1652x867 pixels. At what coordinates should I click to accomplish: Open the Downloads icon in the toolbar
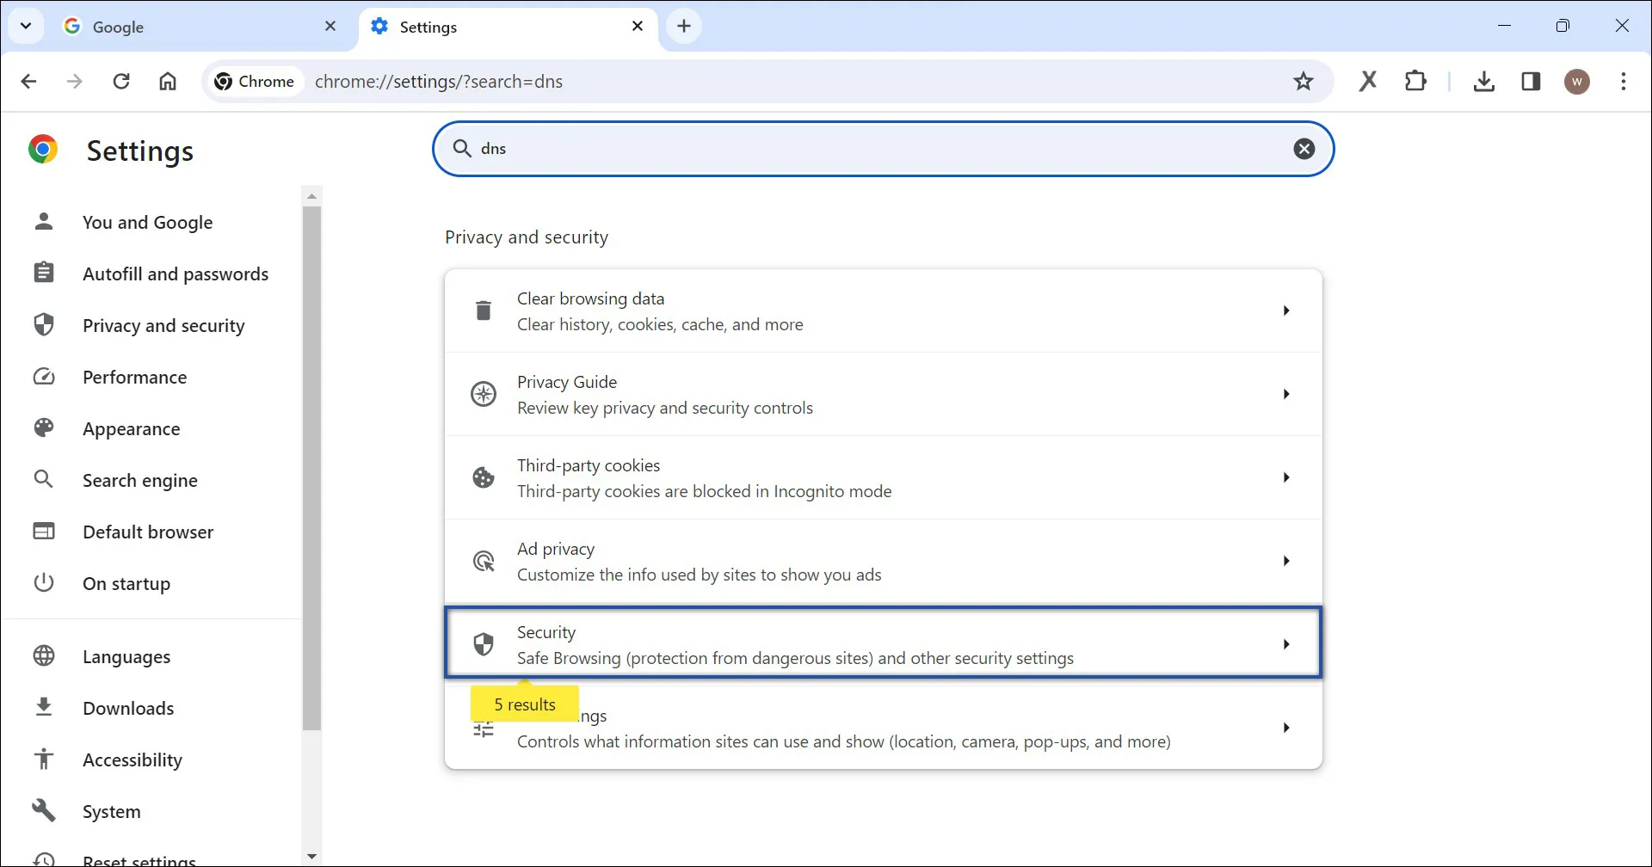pyautogui.click(x=1484, y=81)
